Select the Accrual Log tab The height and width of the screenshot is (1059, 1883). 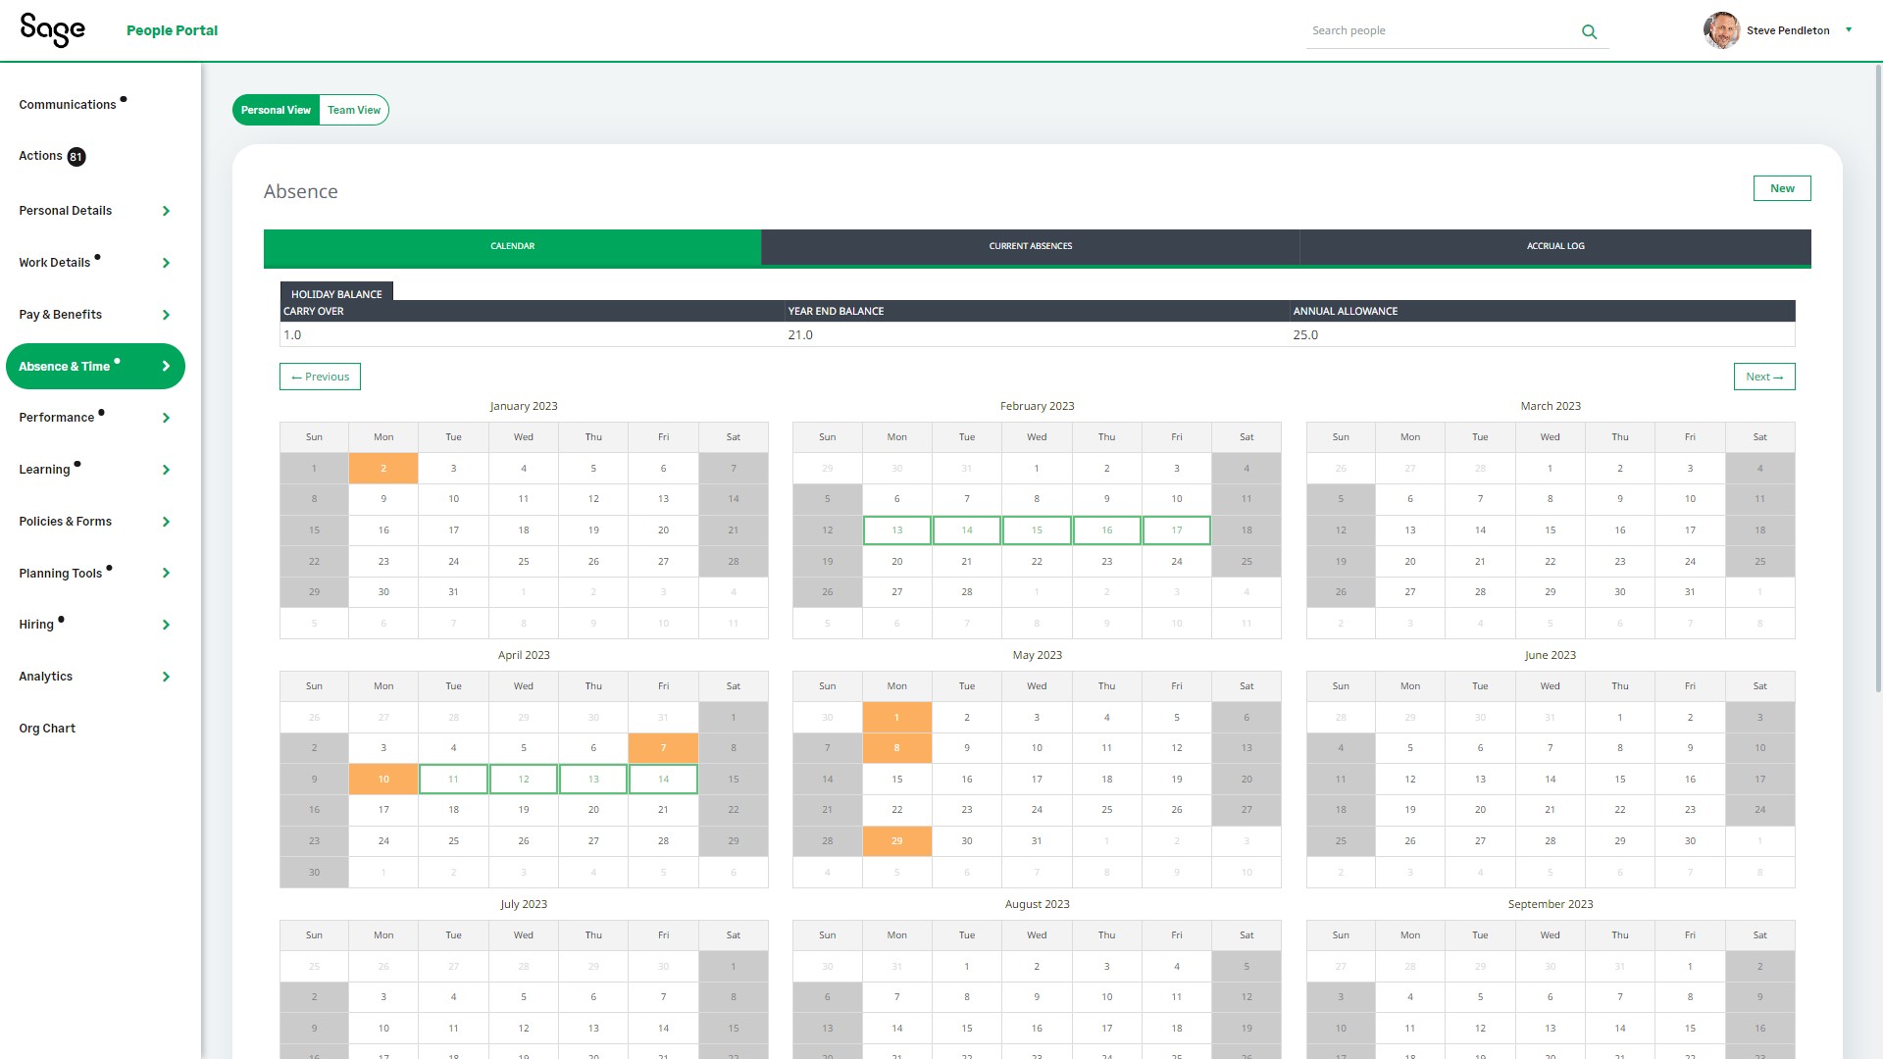coord(1555,246)
